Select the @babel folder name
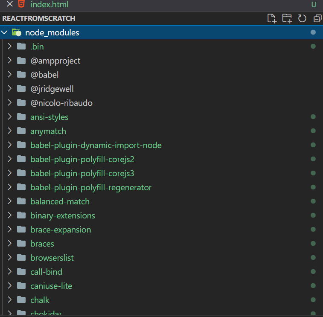This screenshot has height=317, width=323. 44,75
